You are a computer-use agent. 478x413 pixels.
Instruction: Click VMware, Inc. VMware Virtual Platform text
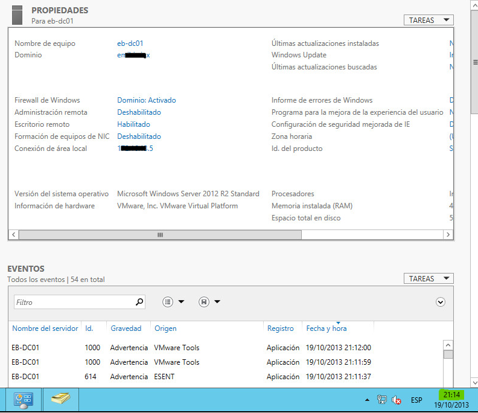coord(177,206)
